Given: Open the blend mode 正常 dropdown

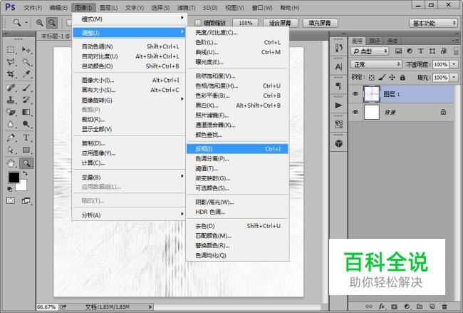Looking at the screenshot, I should click(377, 64).
